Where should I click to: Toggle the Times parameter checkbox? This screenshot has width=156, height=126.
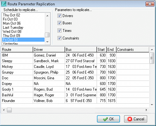(59, 31)
